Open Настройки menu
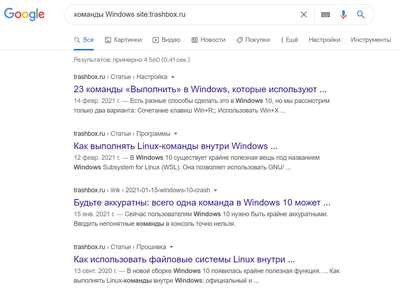400x292 pixels. tap(325, 40)
